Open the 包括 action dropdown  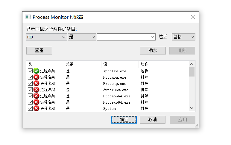tap(183, 37)
